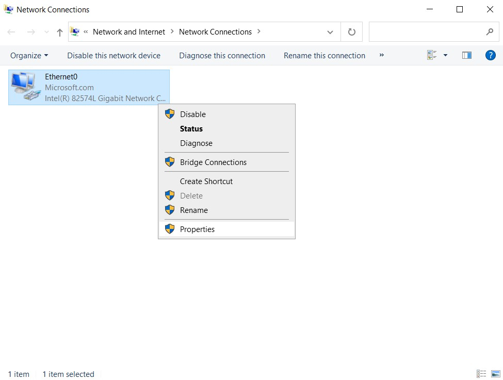This screenshot has width=503, height=380.
Task: Click the Ethernet0 connection name
Action: coord(61,77)
